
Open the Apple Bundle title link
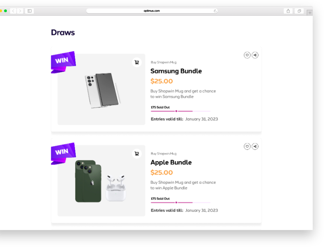point(171,162)
